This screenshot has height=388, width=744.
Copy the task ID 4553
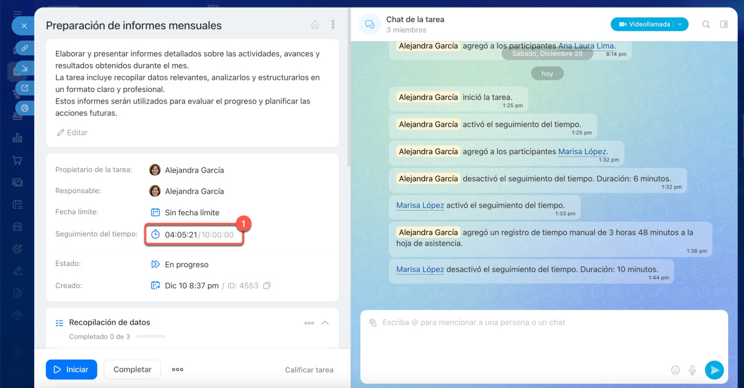267,286
